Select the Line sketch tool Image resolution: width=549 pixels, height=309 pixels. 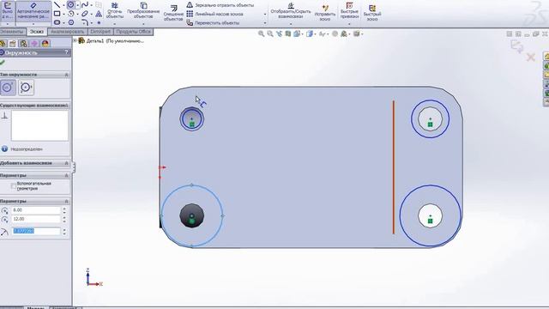[x=57, y=5]
